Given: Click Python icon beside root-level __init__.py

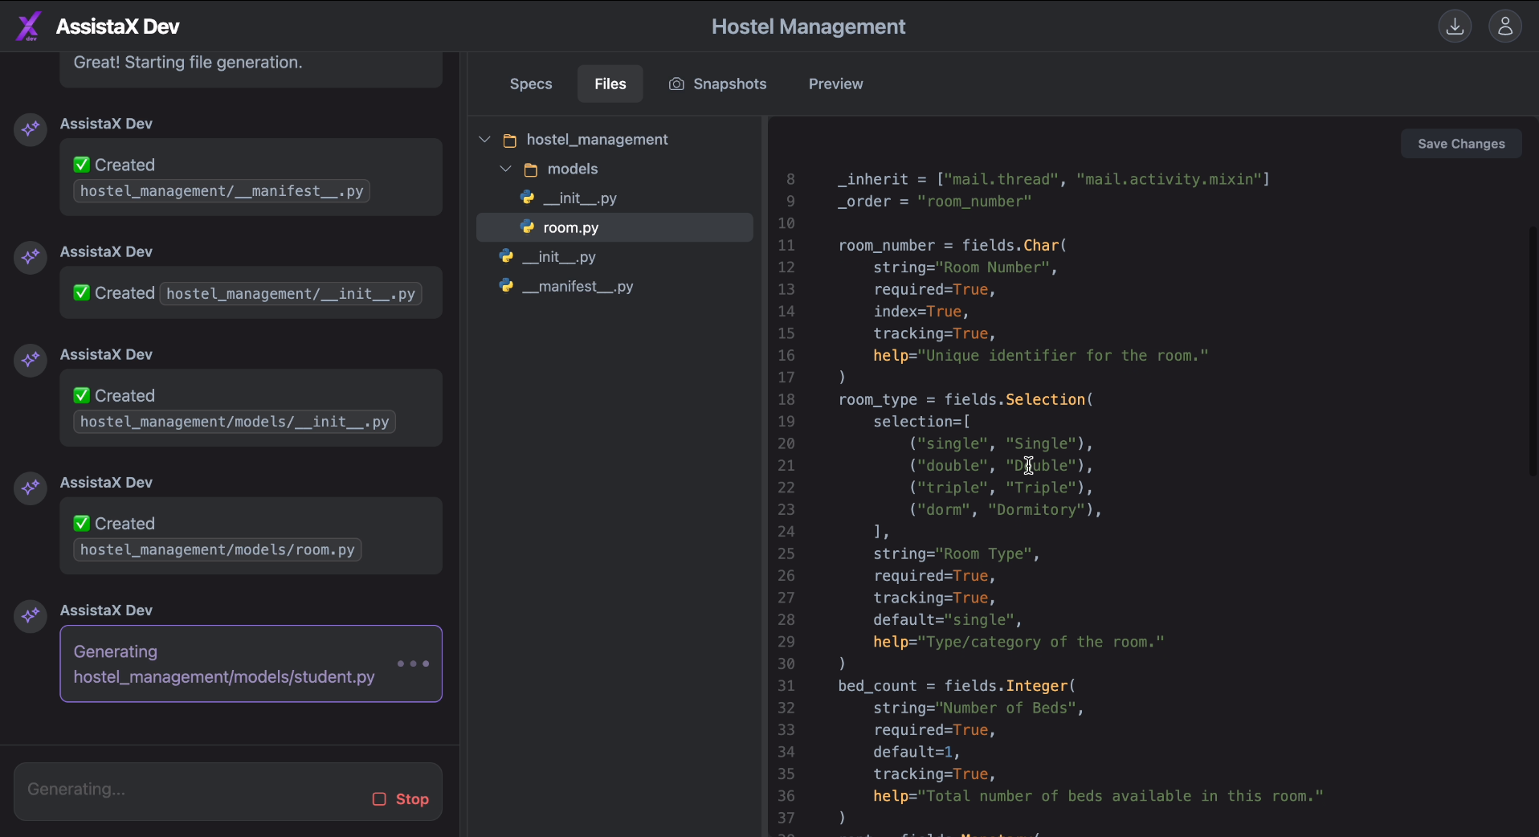Looking at the screenshot, I should tap(506, 256).
